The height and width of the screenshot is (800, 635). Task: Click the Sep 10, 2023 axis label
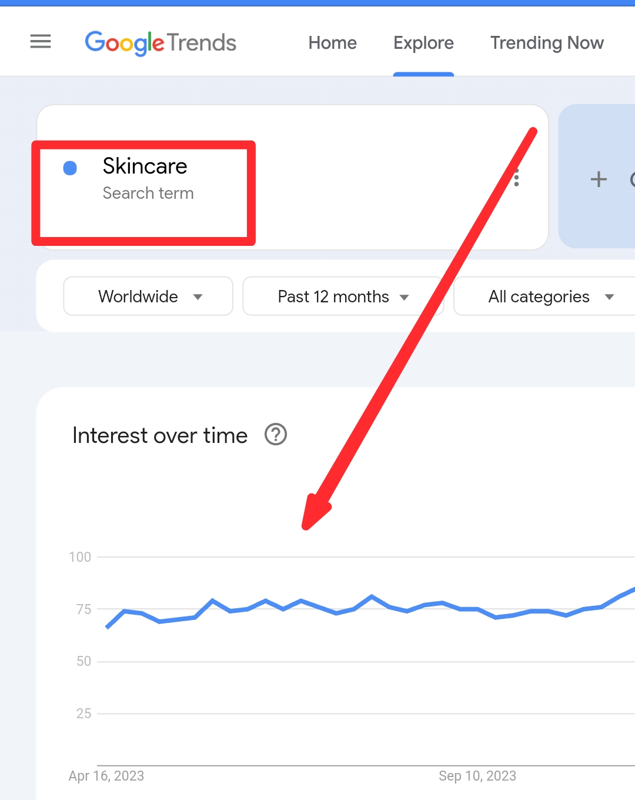pyautogui.click(x=477, y=776)
